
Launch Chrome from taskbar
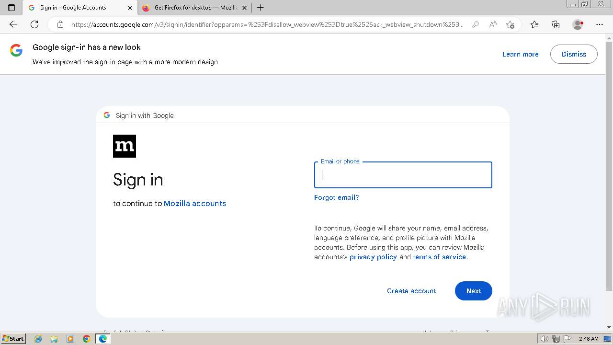click(x=87, y=339)
